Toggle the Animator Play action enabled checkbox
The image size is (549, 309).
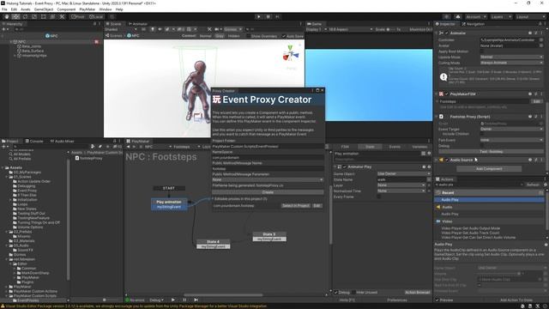click(345, 167)
